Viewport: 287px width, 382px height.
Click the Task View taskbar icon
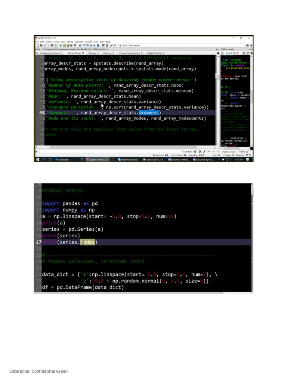[x=50, y=160]
